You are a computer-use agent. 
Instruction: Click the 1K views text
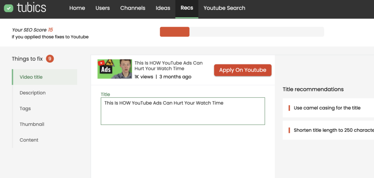(144, 77)
